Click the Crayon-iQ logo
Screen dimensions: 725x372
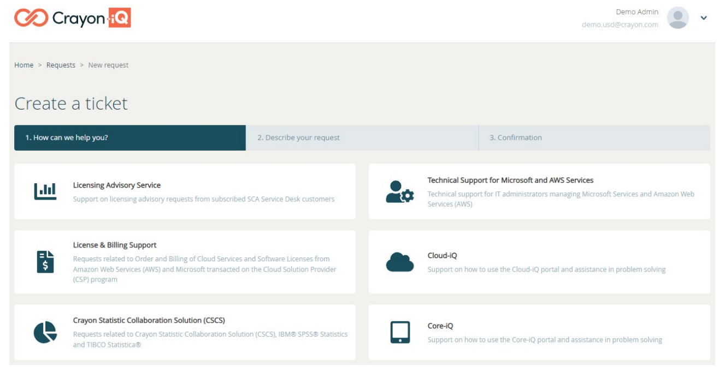click(x=73, y=18)
